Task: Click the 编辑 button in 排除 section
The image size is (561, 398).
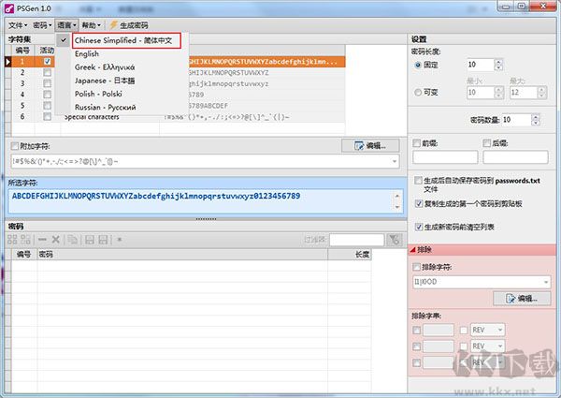Action: [522, 298]
